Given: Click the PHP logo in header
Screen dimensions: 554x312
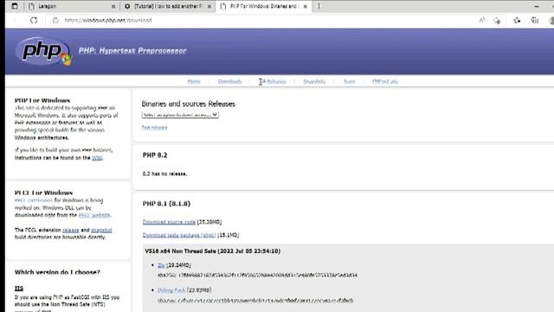Looking at the screenshot, I should [43, 52].
